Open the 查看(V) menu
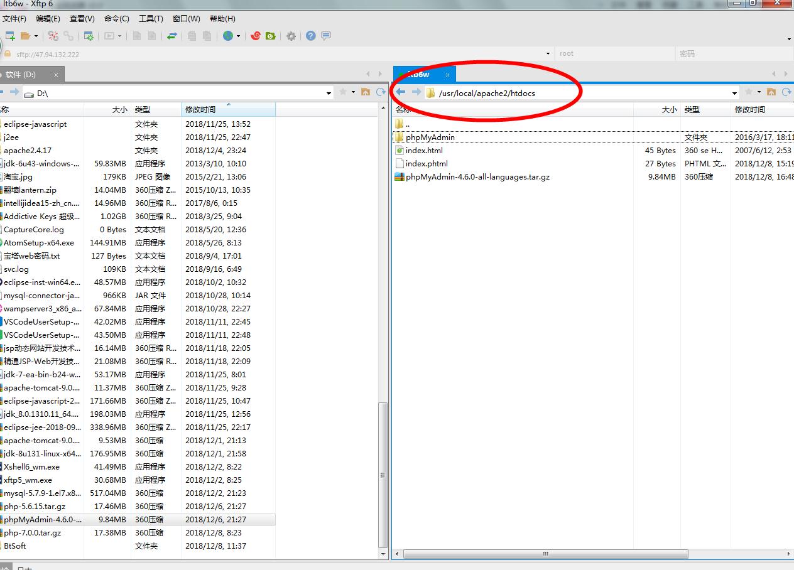The image size is (794, 570). [82, 19]
